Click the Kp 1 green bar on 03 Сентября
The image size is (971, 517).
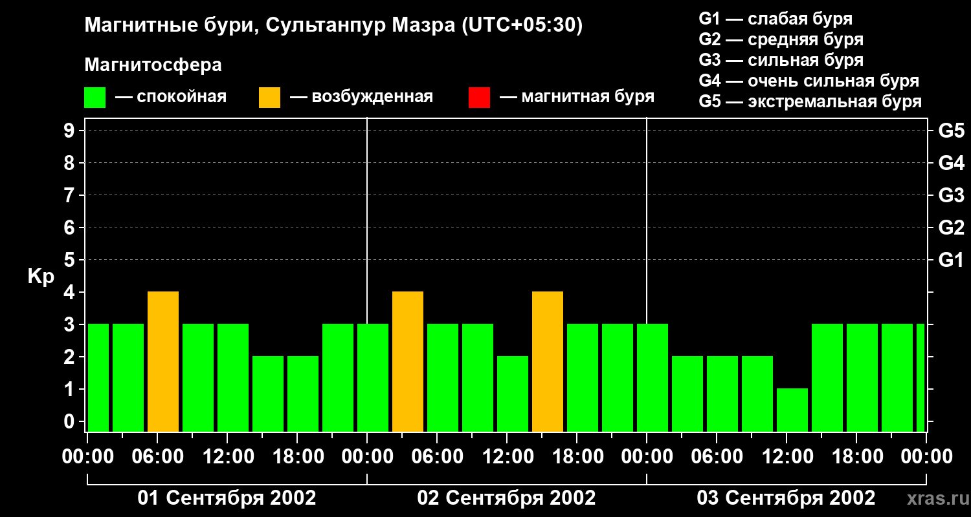(x=792, y=410)
